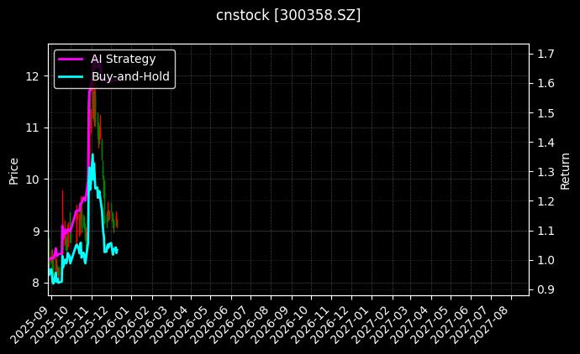Click the end of the cyan Buy-and-Hold line

click(117, 250)
